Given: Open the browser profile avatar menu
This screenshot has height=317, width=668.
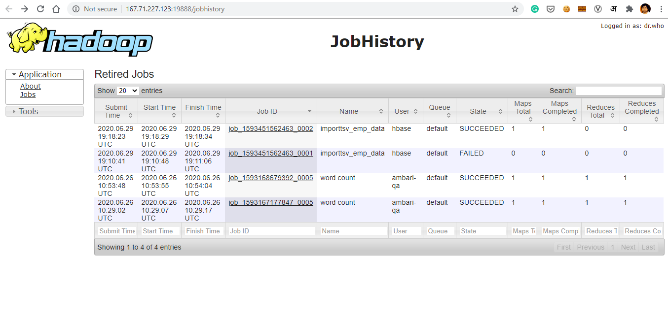Looking at the screenshot, I should pos(645,8).
